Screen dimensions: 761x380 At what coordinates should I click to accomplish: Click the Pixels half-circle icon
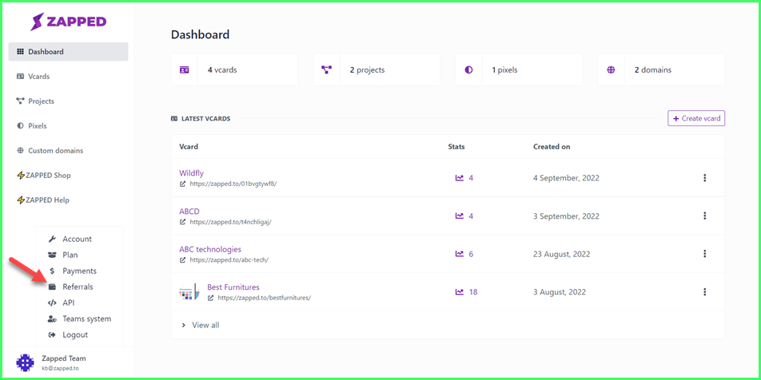[21, 125]
